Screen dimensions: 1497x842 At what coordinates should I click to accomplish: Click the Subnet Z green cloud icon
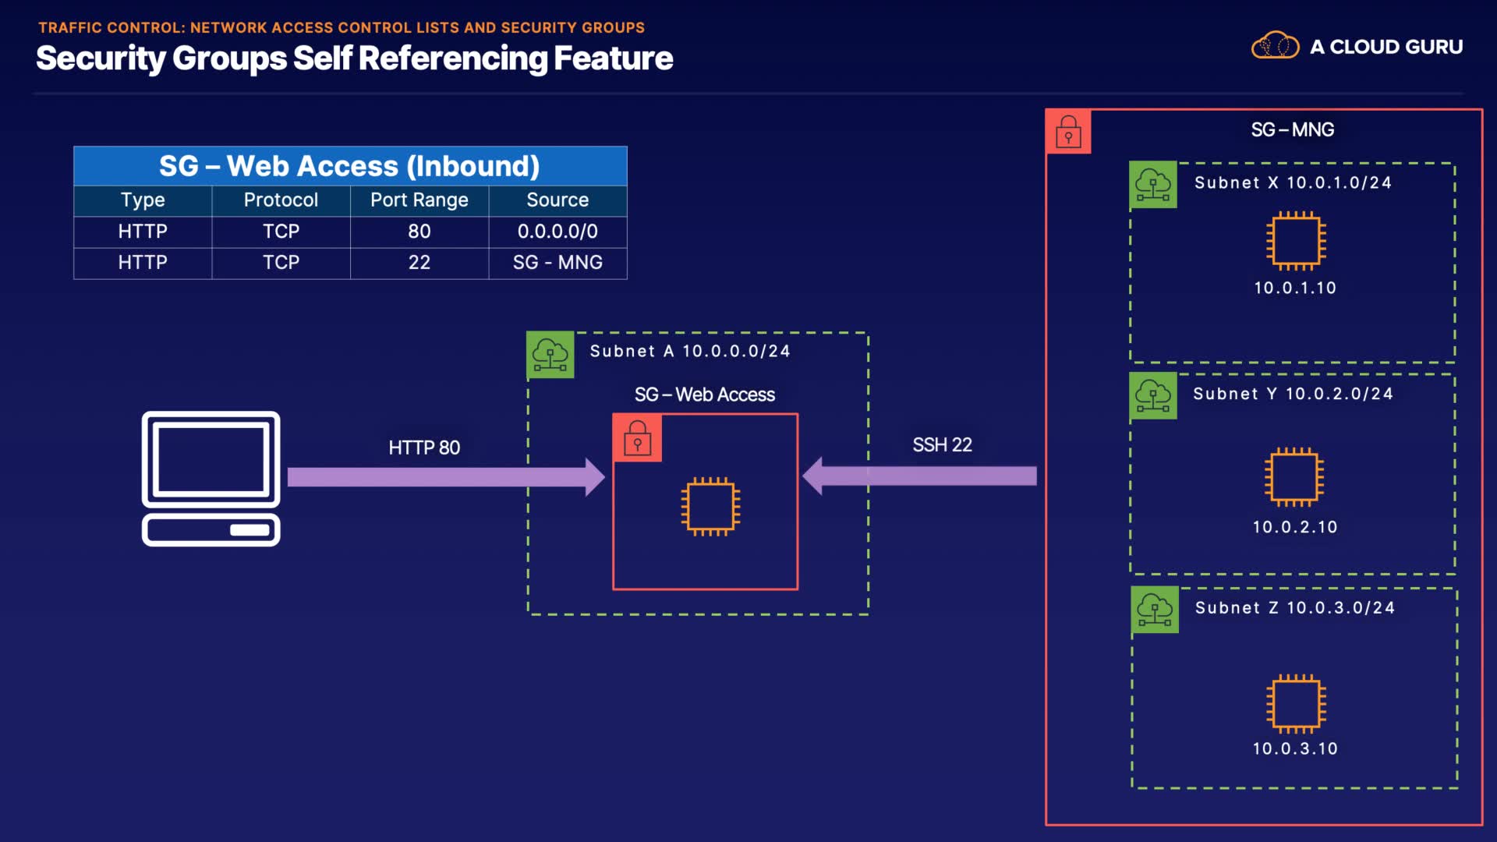[1155, 610]
